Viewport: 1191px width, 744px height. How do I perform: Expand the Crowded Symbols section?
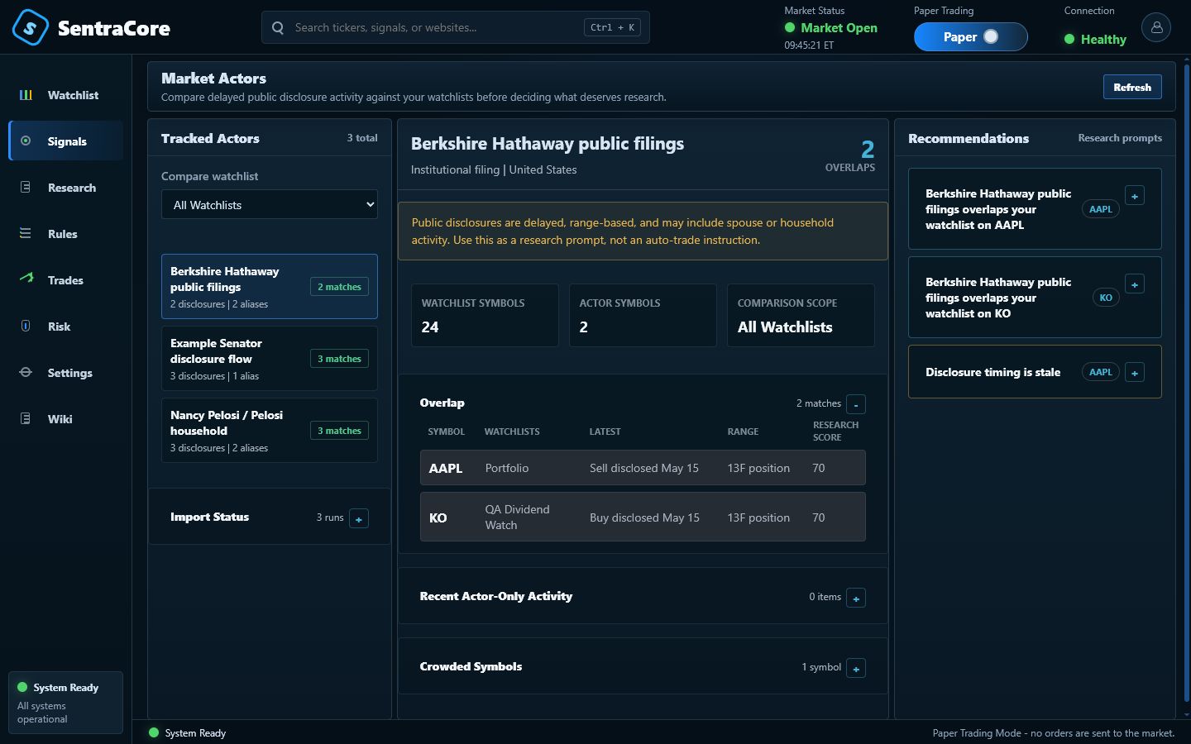856,668
